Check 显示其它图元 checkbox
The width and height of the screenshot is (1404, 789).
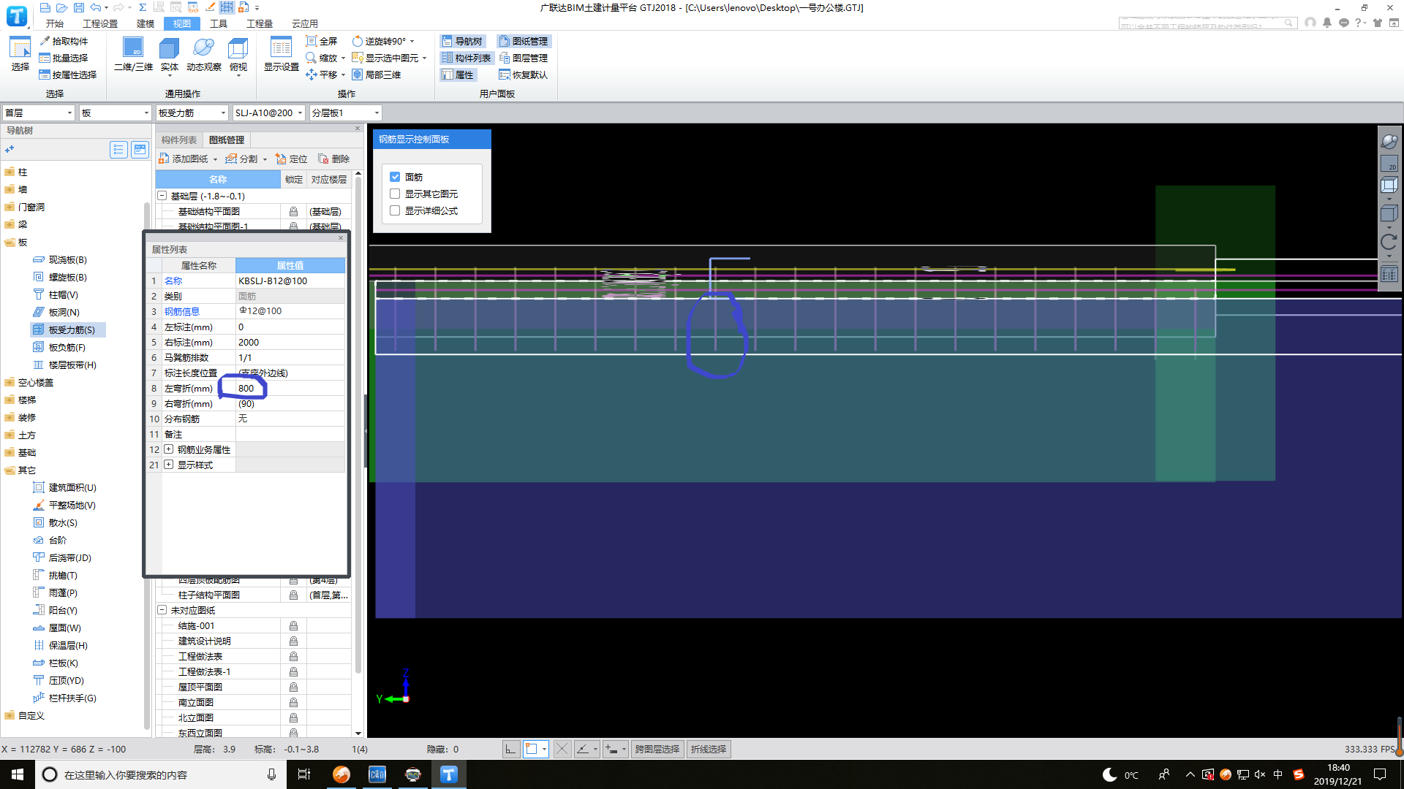coord(395,194)
